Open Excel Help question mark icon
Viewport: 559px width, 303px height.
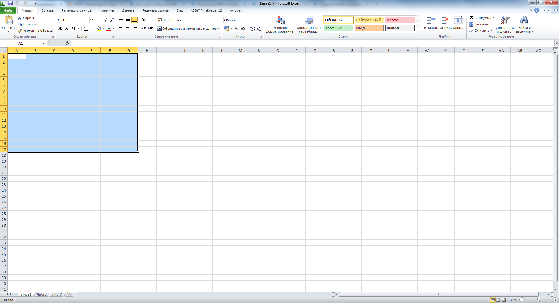coord(537,10)
